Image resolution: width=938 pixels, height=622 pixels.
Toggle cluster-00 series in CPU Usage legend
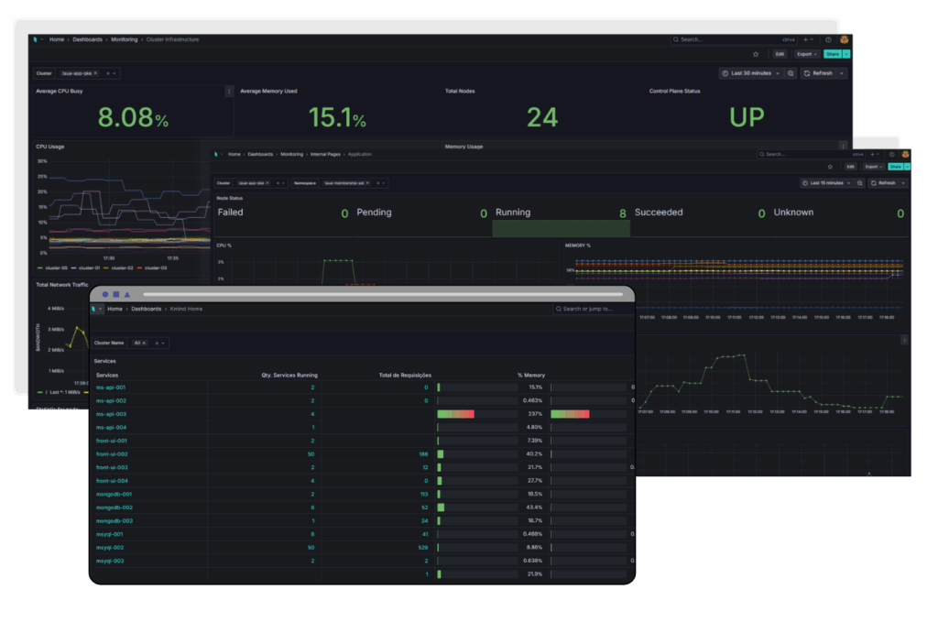point(52,267)
